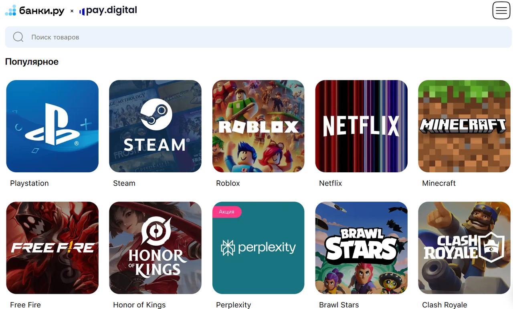Click the банки.ру logo

(x=34, y=10)
